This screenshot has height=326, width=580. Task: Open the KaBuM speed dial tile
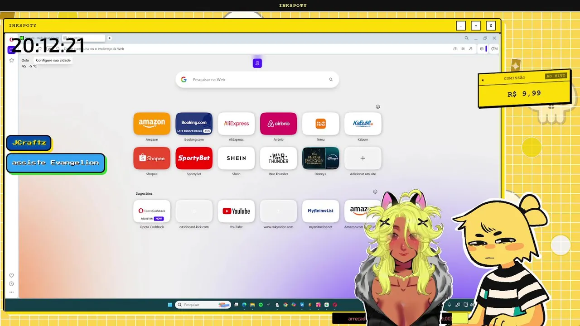tap(363, 124)
